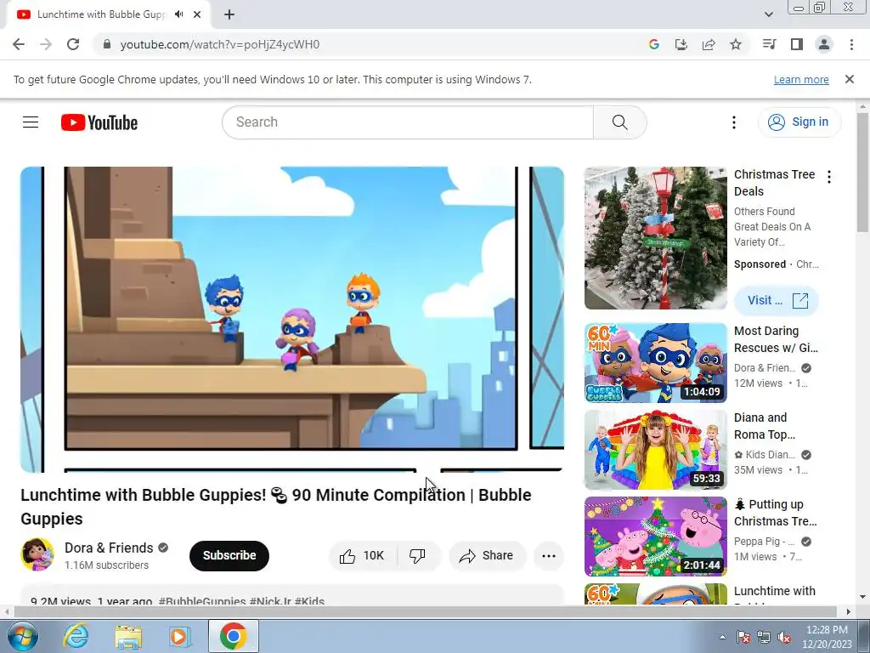Sign in to YouTube
Image resolution: width=870 pixels, height=653 pixels.
[x=799, y=122]
